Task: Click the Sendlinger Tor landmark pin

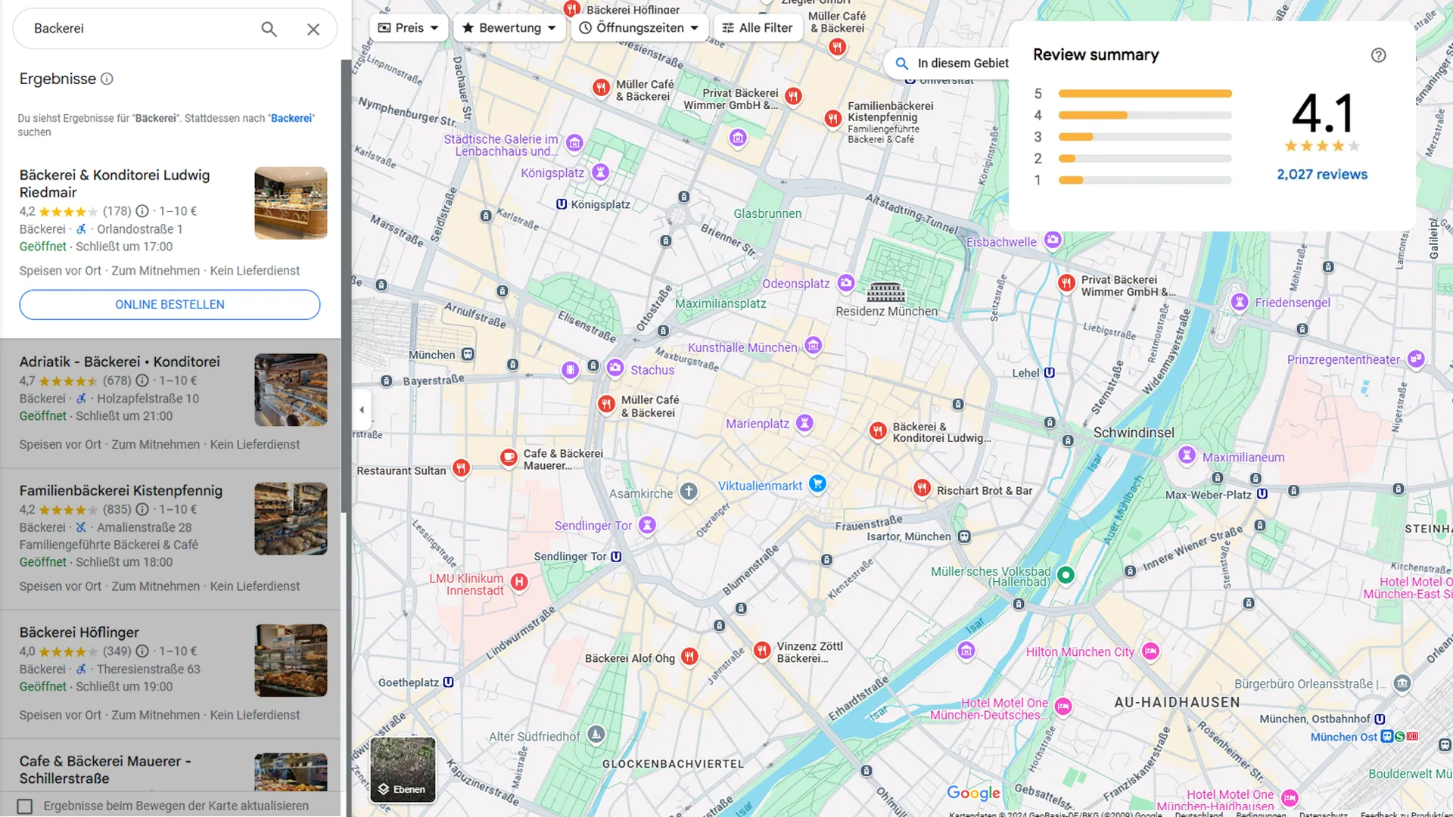Action: [647, 524]
